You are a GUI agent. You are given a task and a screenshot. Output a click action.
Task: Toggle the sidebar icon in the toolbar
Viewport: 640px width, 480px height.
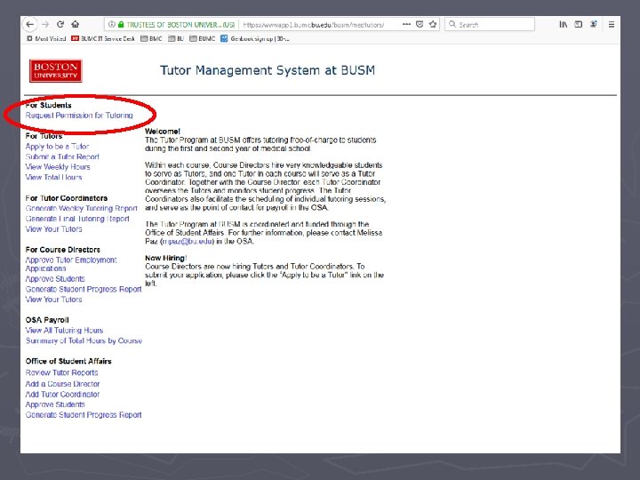click(x=579, y=25)
